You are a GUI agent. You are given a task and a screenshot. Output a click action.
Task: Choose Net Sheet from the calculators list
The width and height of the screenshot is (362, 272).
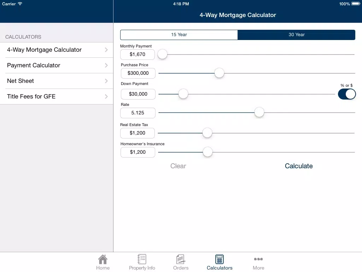[57, 81]
